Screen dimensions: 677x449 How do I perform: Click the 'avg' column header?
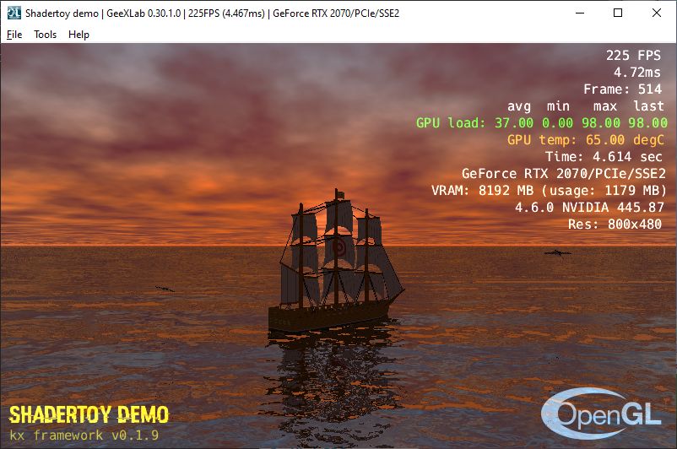coord(518,106)
